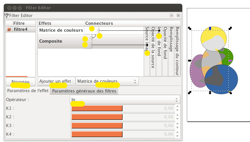250x142 pixels.
Task: Open the Opérateur dropdown showing In
Action: point(125,100)
